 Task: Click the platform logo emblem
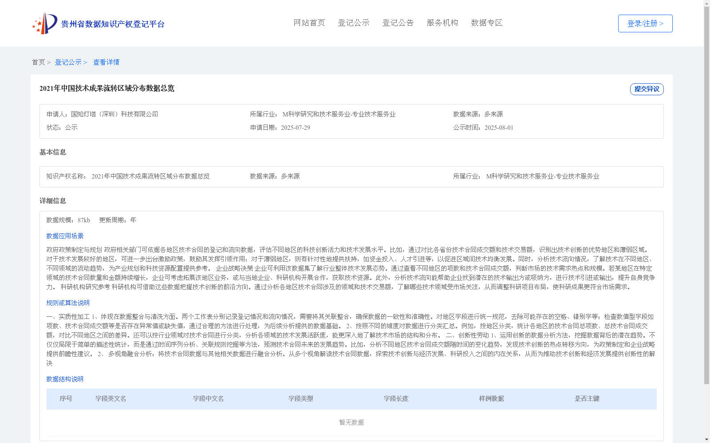45,23
